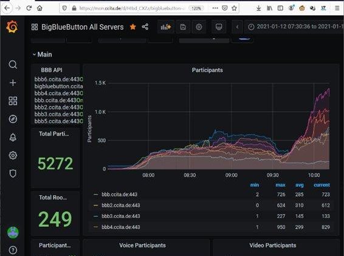Toggle bbb4.ccita.de:443 series in legend

coord(121,227)
